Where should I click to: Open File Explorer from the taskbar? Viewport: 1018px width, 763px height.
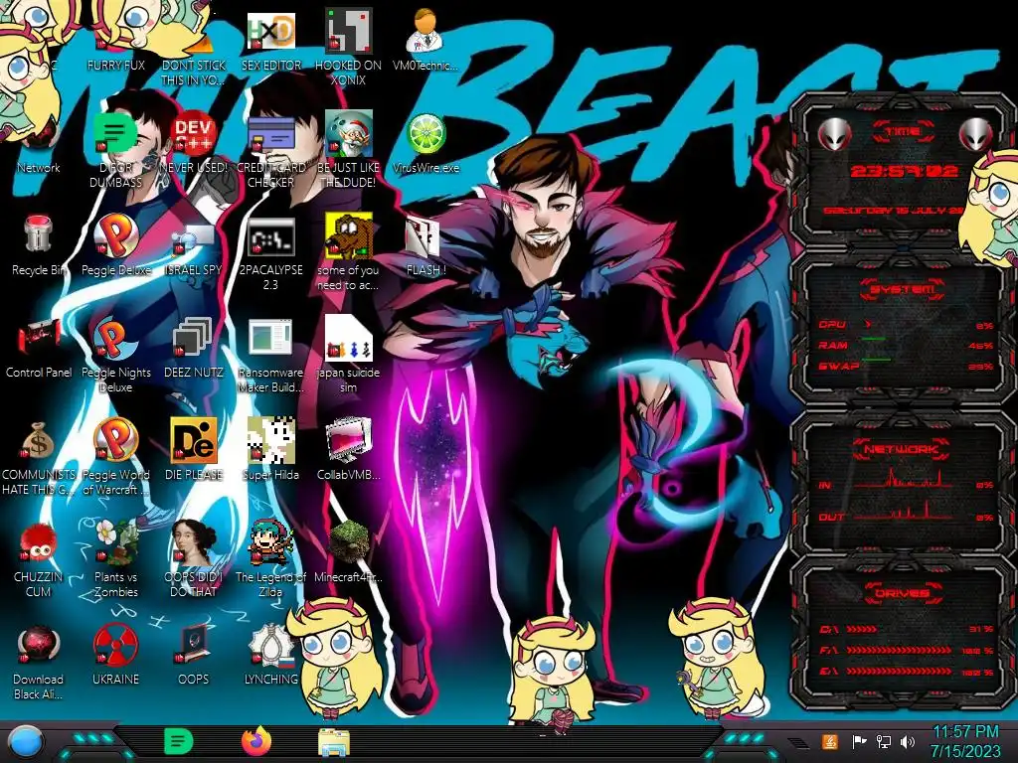334,742
